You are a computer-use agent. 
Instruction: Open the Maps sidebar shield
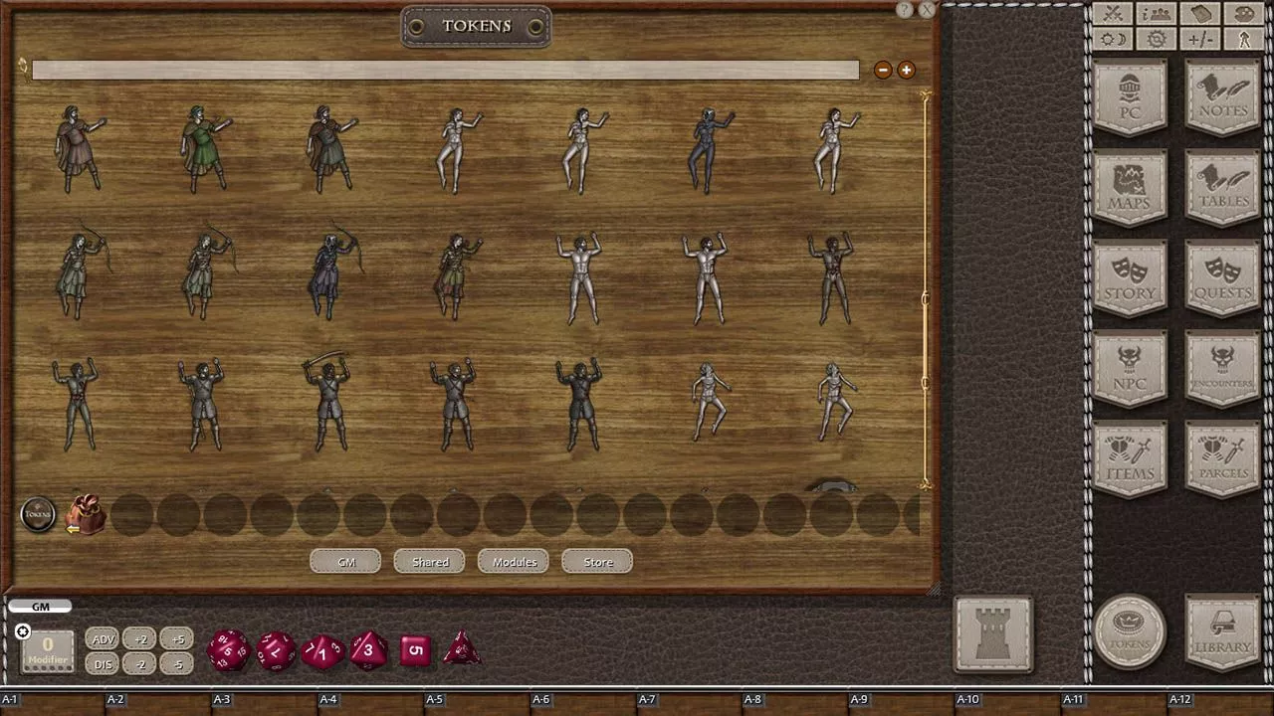point(1130,188)
